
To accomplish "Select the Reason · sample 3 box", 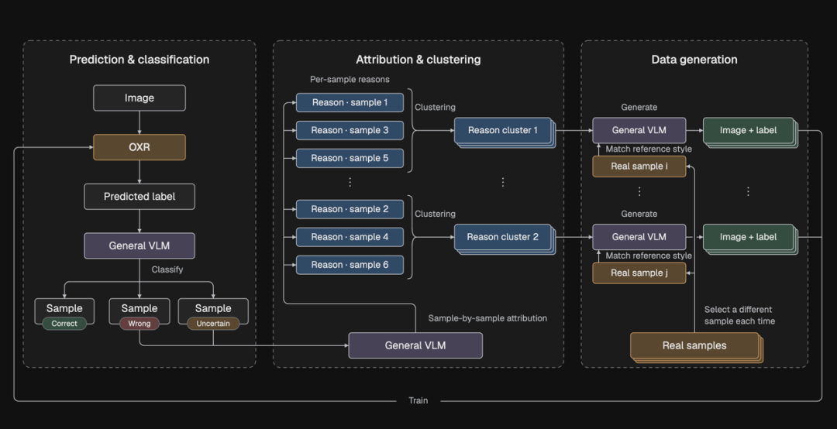I will [350, 130].
